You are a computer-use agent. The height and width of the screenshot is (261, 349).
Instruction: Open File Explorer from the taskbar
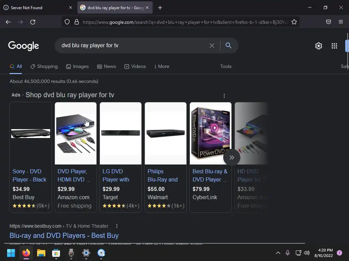(41, 253)
